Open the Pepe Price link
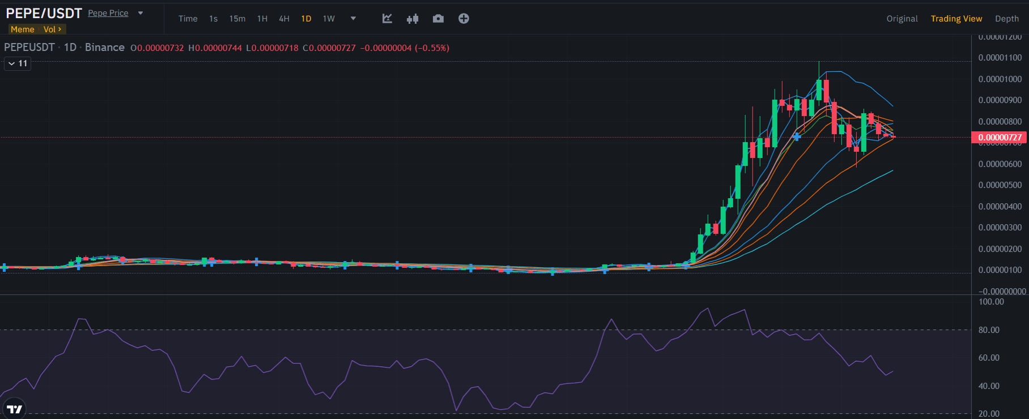This screenshot has height=419, width=1029. coord(108,13)
